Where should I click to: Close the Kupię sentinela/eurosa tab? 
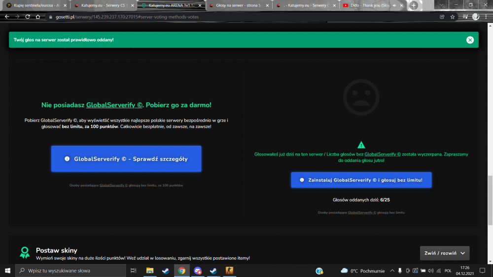(65, 5)
